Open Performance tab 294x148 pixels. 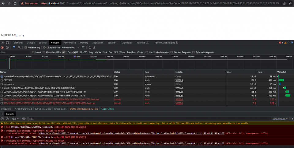point(70,43)
